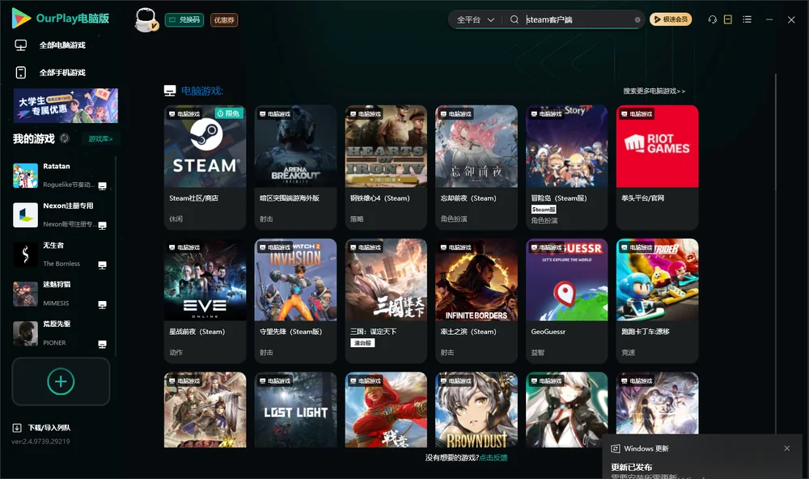Focus the steam客户端 search field

click(x=578, y=19)
